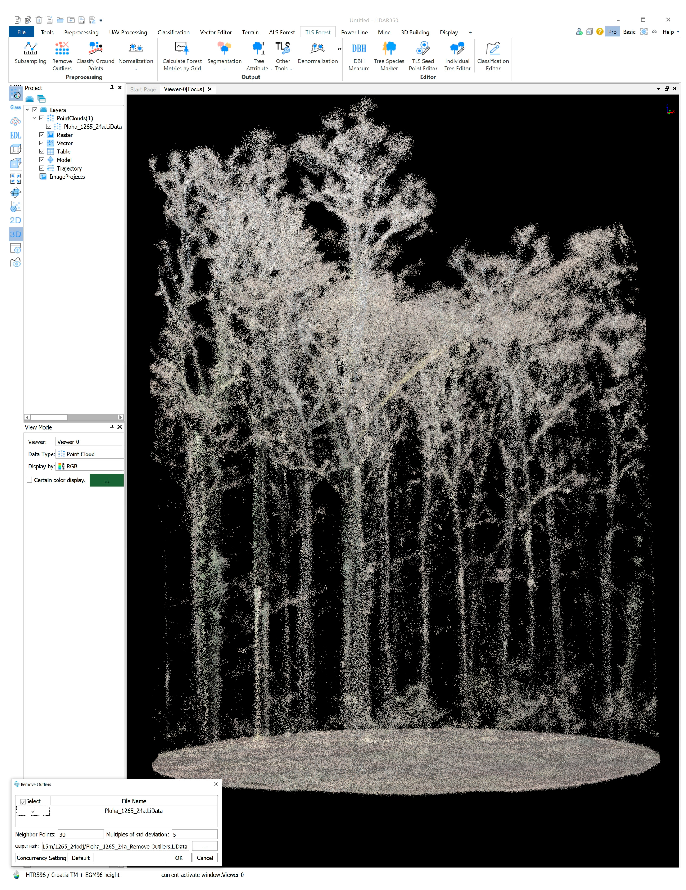Click the Multiples of std deviation field
The width and height of the screenshot is (686, 890).
pos(195,835)
